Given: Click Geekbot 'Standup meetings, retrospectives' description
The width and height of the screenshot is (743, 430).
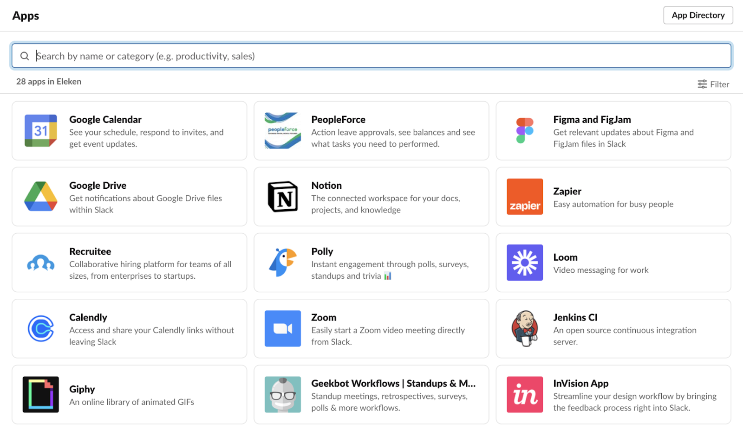Looking at the screenshot, I should coord(389,402).
